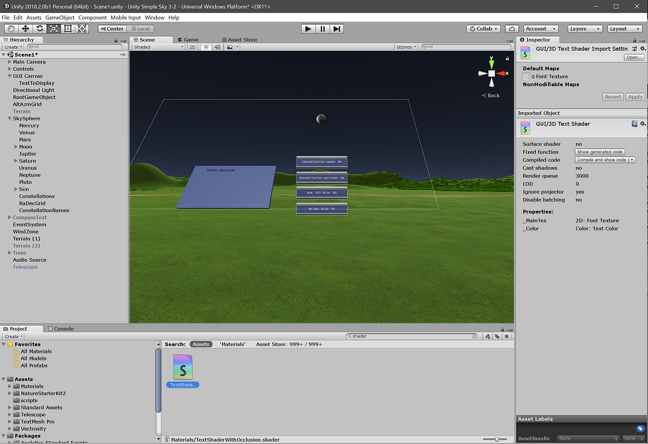
Task: Open the Layers dropdown
Action: (x=585, y=29)
